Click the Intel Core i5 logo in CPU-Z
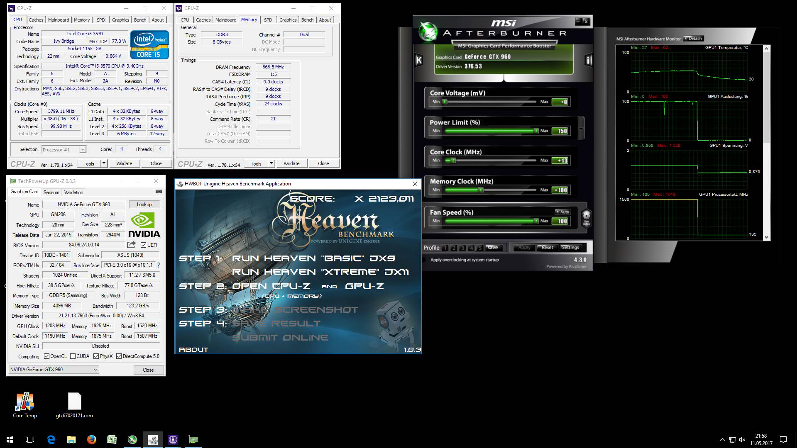797x448 pixels. coord(149,44)
